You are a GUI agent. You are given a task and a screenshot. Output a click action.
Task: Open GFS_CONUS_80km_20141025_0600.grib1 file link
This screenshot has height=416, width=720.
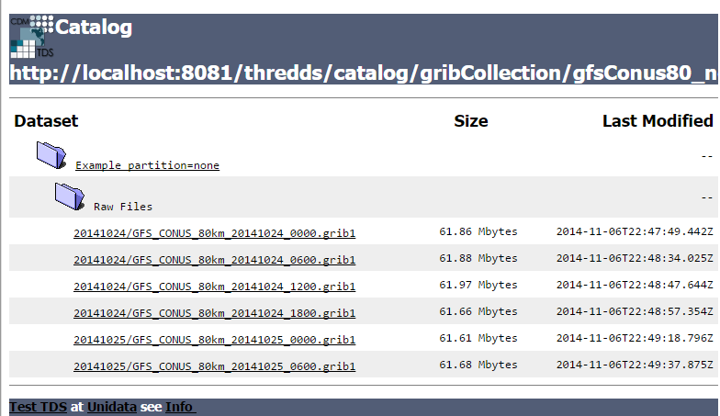point(214,367)
